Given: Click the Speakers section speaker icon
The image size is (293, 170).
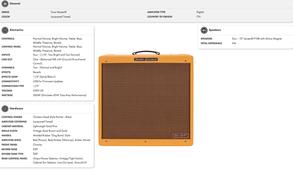Looking at the screenshot, I should [x=204, y=30].
